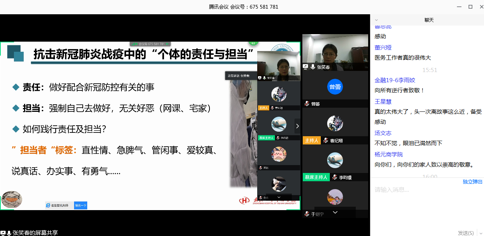Click the muted mic icon beside 曹纪翔
The width and height of the screenshot is (484, 236).
pos(326,141)
